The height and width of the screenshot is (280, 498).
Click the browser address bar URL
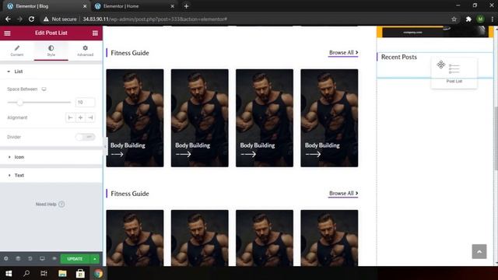point(155,19)
